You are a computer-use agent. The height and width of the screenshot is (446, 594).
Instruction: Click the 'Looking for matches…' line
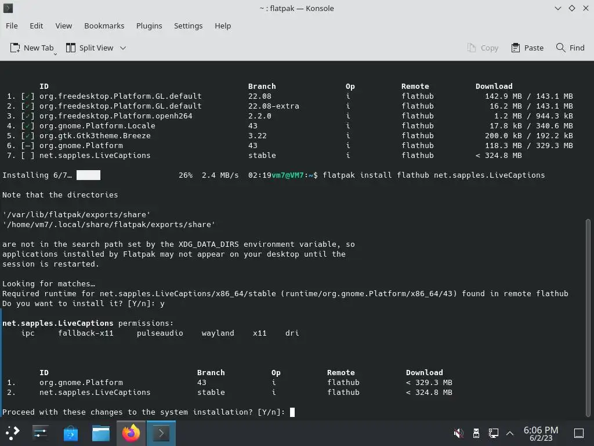pos(49,283)
